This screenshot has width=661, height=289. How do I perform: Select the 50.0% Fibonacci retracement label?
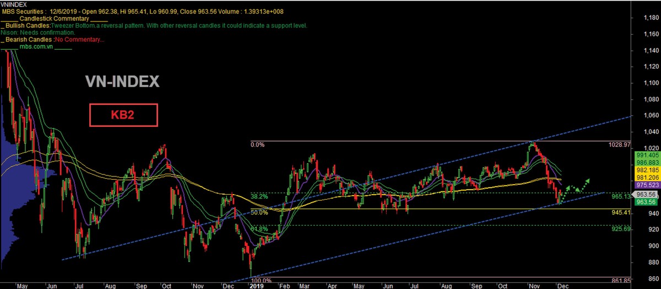pos(259,212)
